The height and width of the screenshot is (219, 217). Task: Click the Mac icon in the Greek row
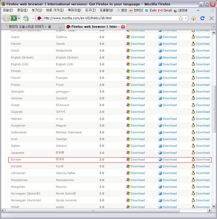(x=160, y=105)
